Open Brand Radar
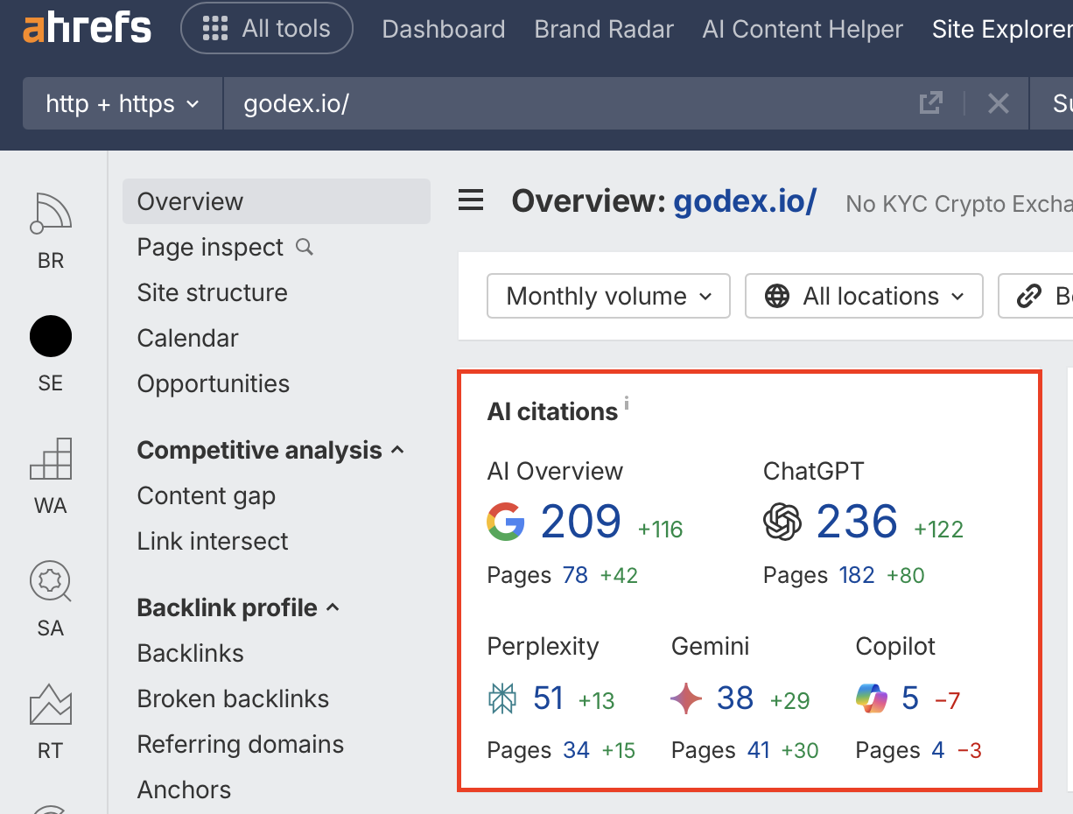 coord(604,29)
